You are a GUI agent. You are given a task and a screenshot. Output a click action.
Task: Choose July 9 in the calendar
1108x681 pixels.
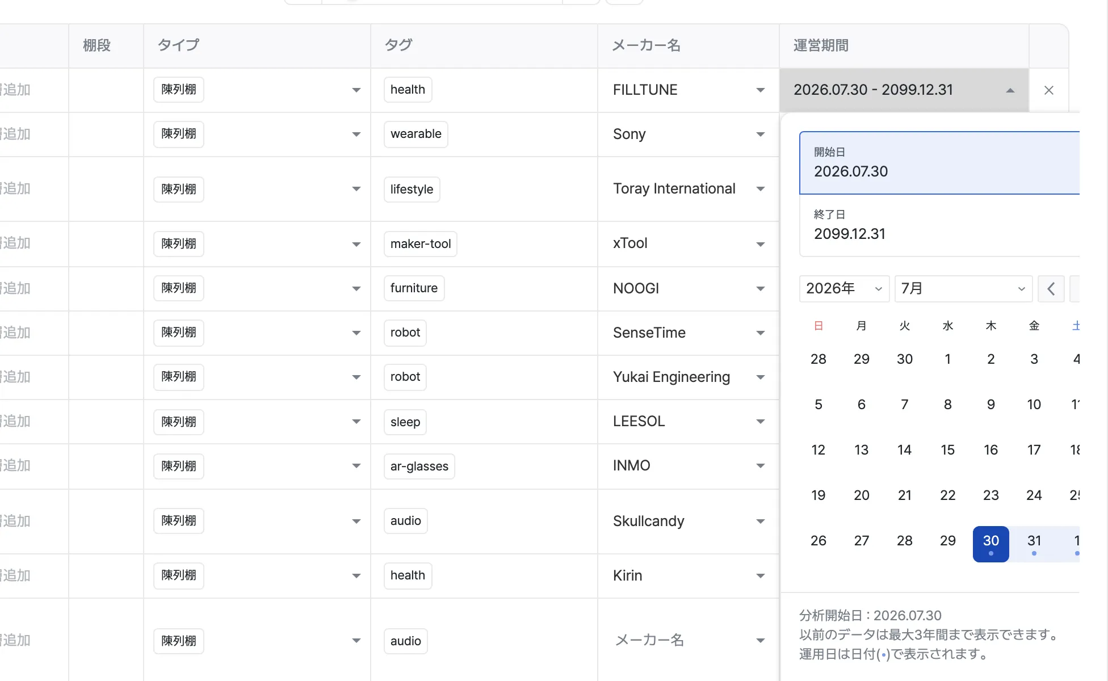click(991, 405)
